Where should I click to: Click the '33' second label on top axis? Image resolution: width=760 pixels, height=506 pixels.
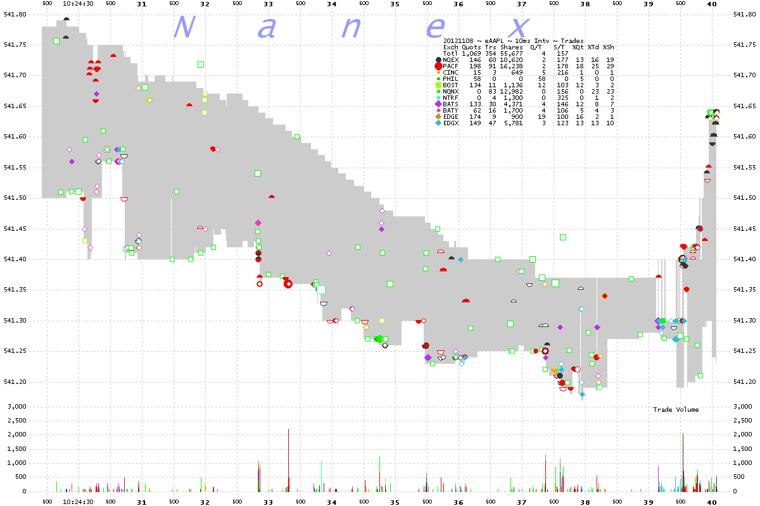click(x=268, y=4)
